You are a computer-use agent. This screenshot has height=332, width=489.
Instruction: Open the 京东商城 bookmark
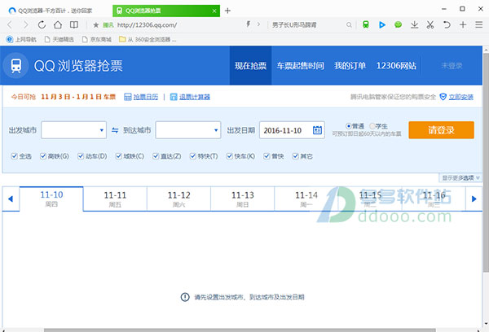[97, 39]
